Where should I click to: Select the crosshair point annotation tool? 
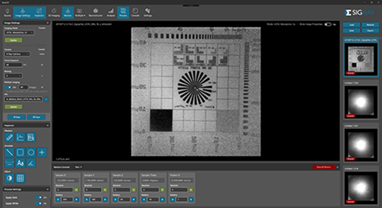click(x=42, y=153)
